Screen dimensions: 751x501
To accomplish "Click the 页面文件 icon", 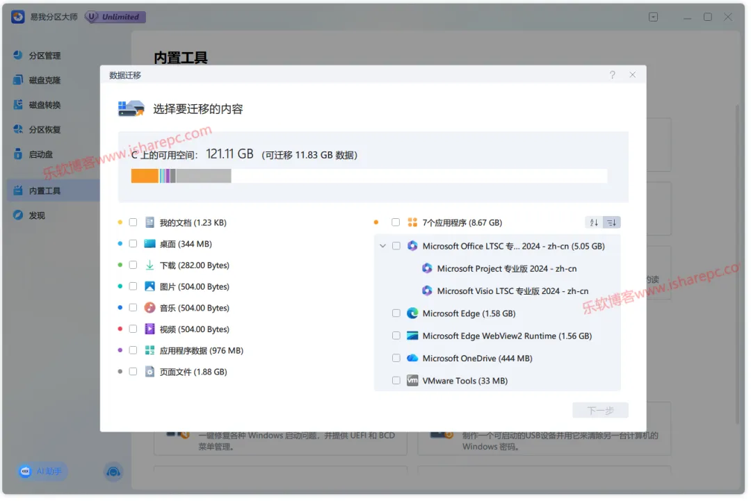I will click(x=150, y=372).
